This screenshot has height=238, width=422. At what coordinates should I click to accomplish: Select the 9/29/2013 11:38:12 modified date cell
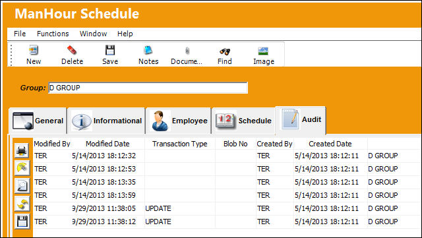click(107, 222)
